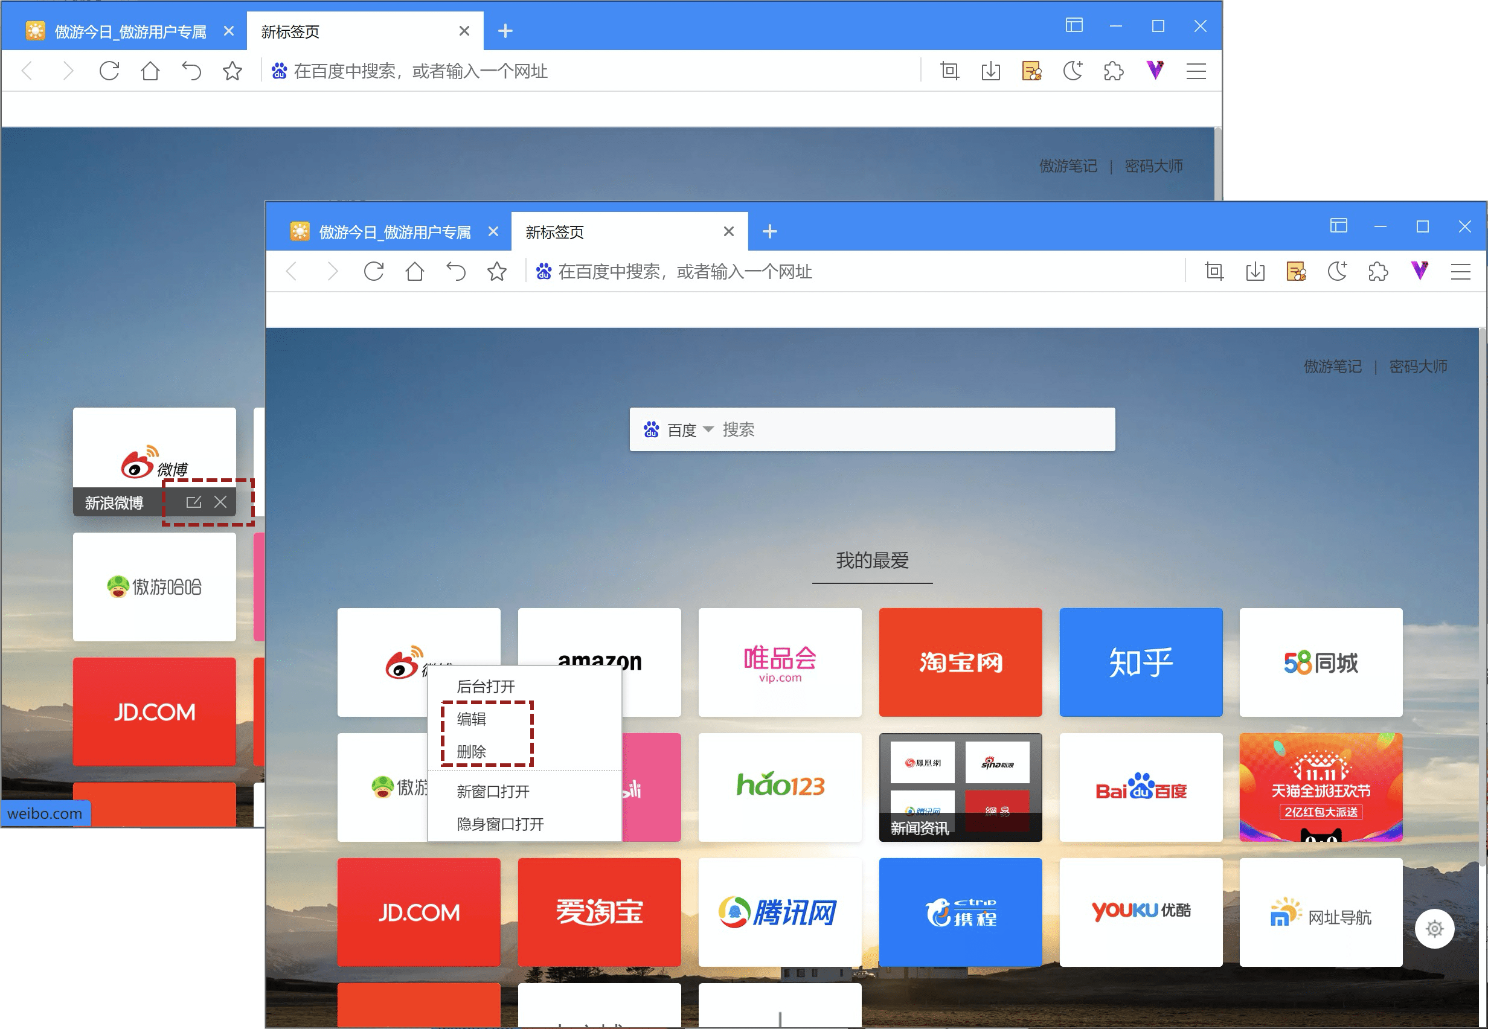Open the 网址导航 tile
Viewport: 1488px width, 1029px height.
pyautogui.click(x=1321, y=912)
